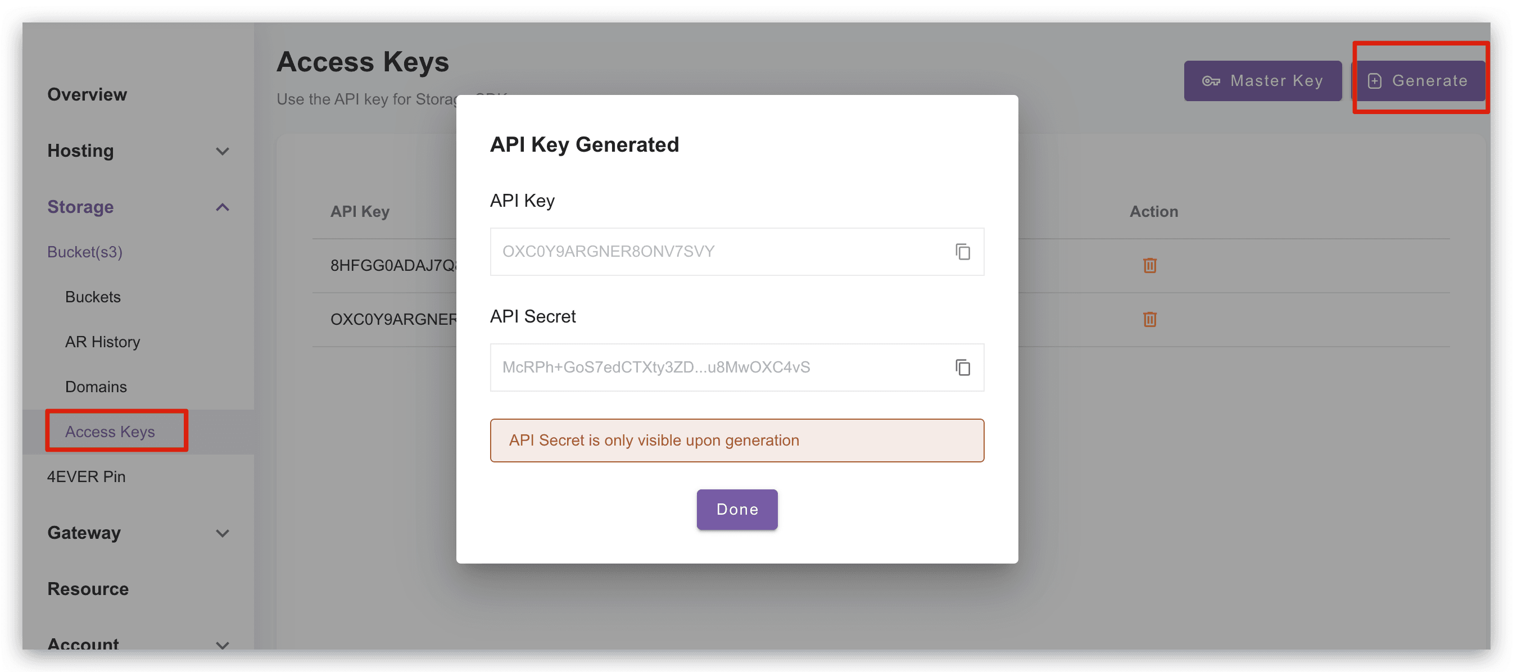
Task: Click the Done button
Action: point(736,508)
